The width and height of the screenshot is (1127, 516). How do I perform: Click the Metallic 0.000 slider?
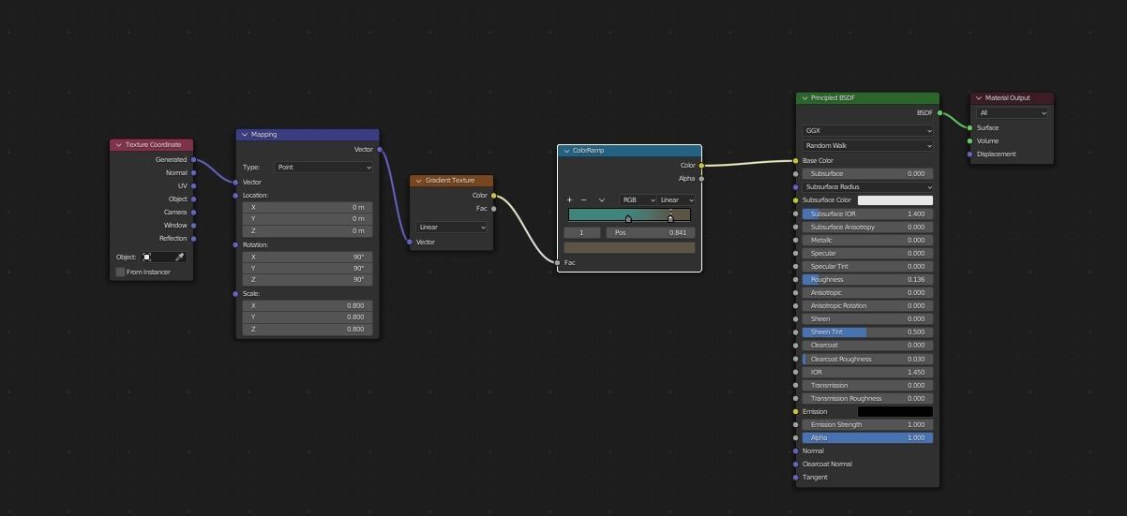(867, 240)
